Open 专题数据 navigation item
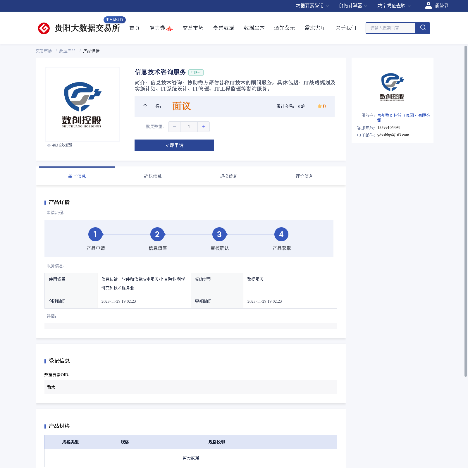Screen dimensions: 468x468 pyautogui.click(x=223, y=28)
